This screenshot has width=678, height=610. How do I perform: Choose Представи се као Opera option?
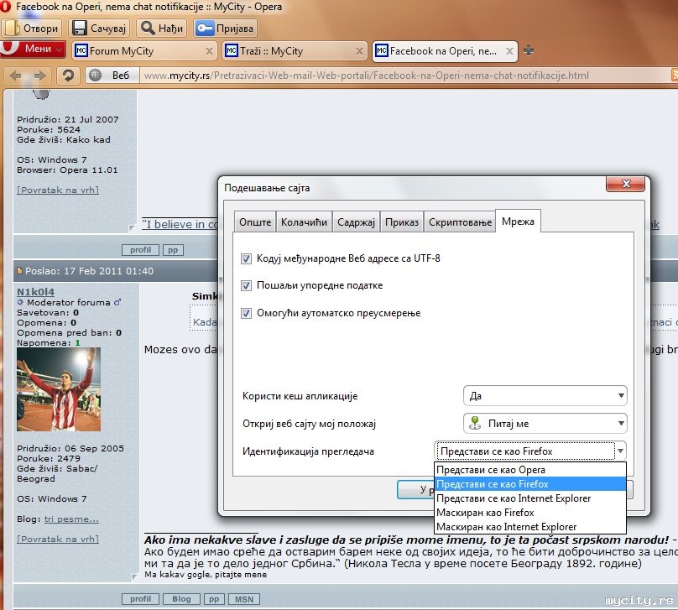tap(530, 470)
